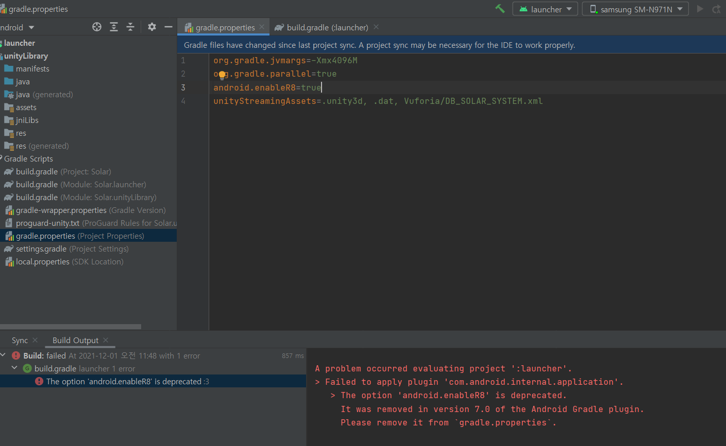Close the Build Output tab

coord(106,340)
